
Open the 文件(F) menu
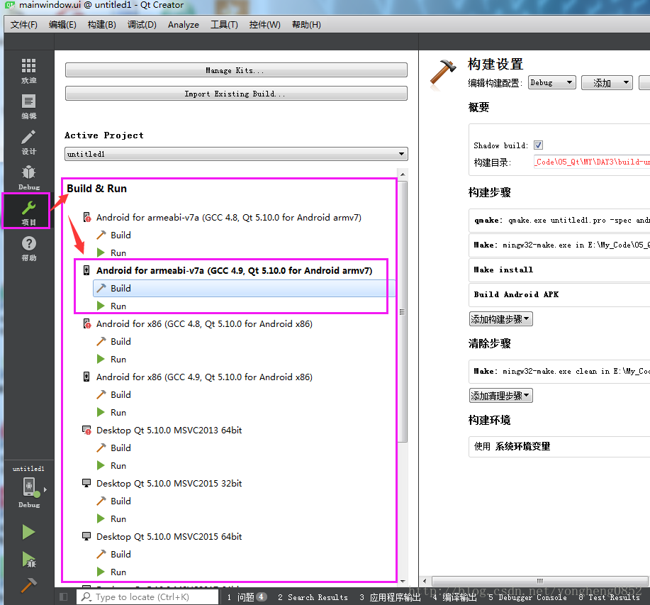tap(24, 24)
